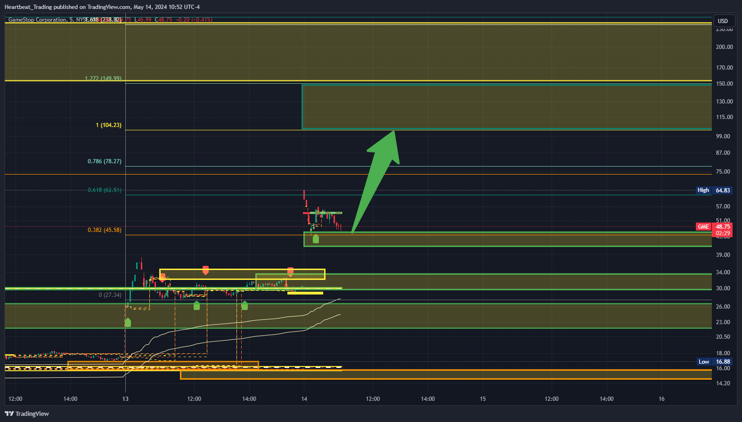Screen dimensions: 742x422
Task: Select the 1.272 (149.99) Fibonacci label
Action: pyautogui.click(x=103, y=79)
